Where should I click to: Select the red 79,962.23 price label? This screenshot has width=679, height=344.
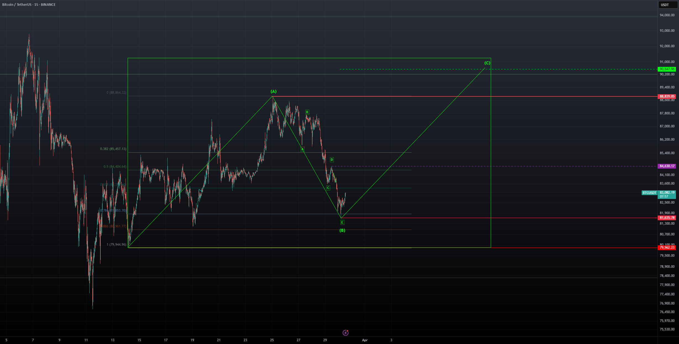(x=667, y=248)
